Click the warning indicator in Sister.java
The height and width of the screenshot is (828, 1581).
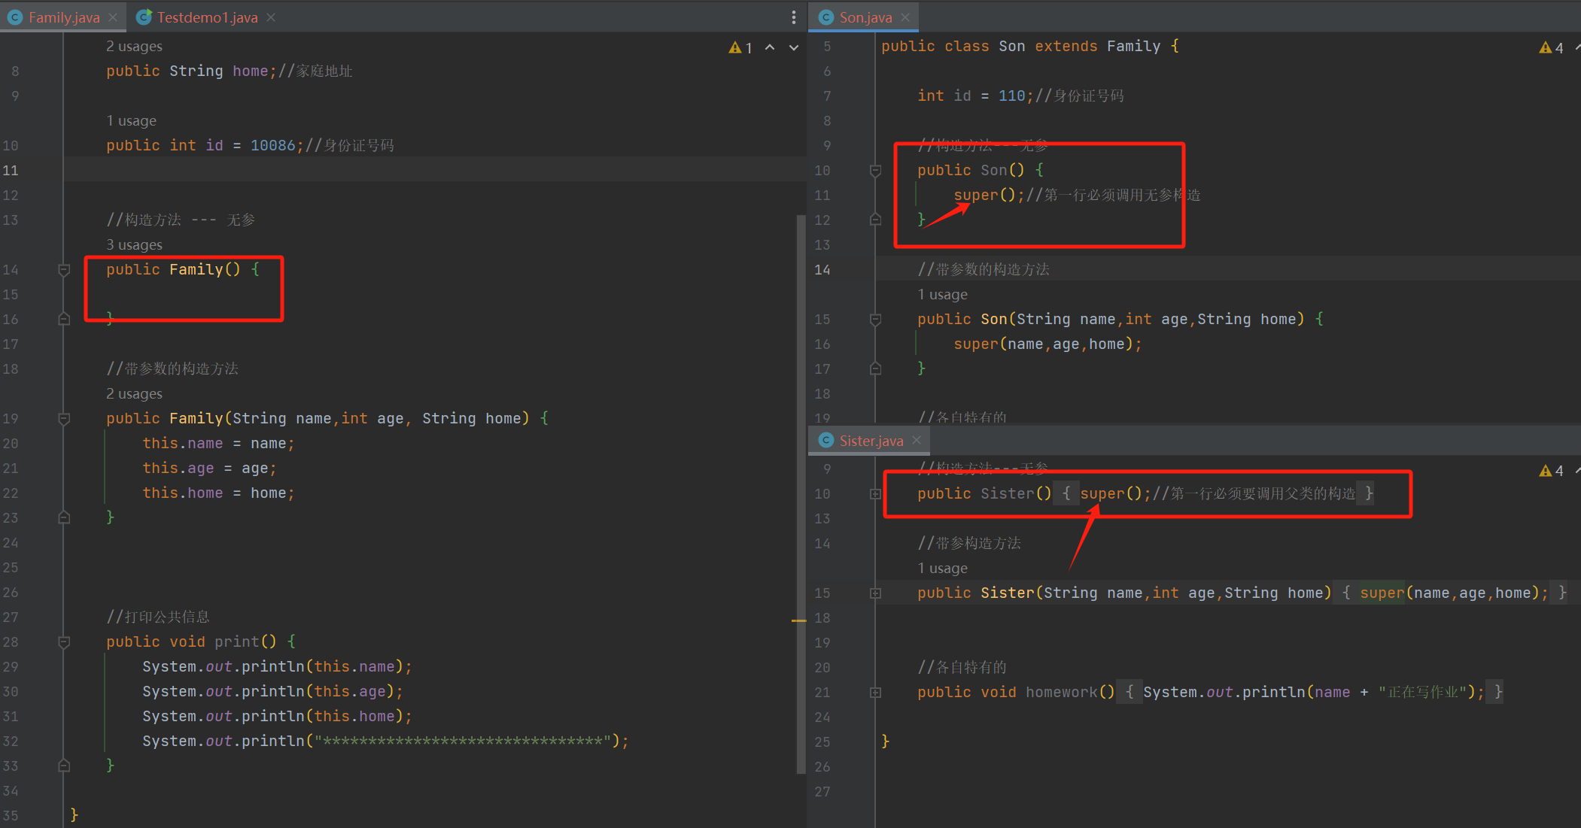click(x=1546, y=471)
